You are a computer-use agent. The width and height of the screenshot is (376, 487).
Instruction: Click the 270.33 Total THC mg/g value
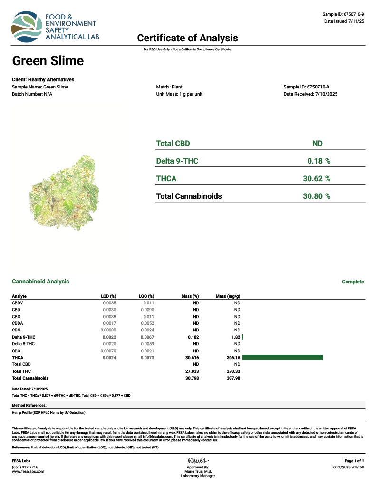coord(233,371)
